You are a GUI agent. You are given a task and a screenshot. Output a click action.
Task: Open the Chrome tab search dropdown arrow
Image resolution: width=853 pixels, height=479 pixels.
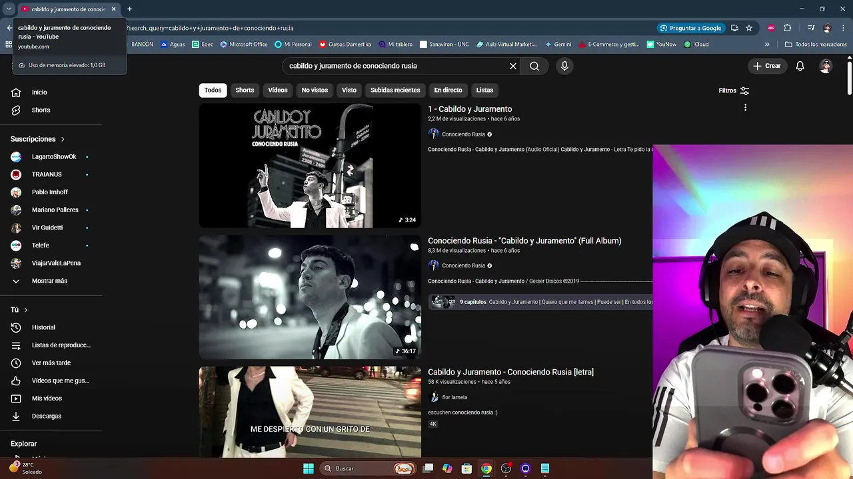tap(9, 9)
